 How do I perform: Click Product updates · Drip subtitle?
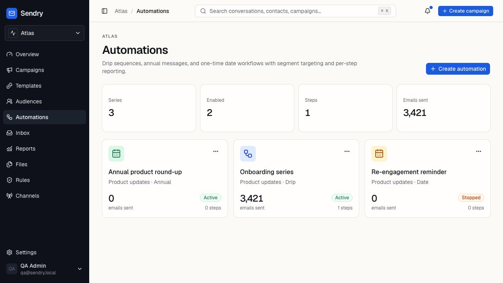pos(268,182)
